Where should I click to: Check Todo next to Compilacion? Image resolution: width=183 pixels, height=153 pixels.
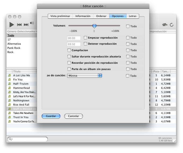(128, 50)
